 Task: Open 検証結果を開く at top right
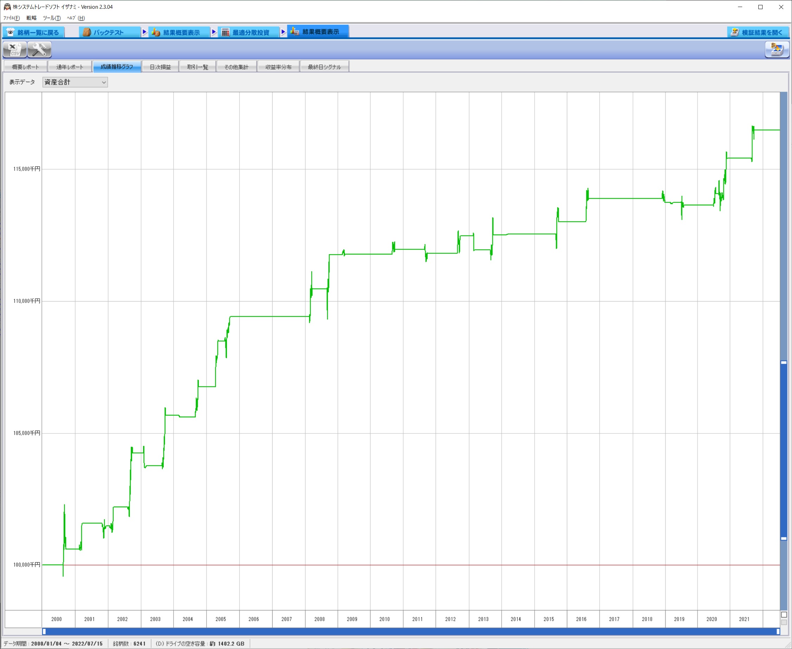point(758,33)
